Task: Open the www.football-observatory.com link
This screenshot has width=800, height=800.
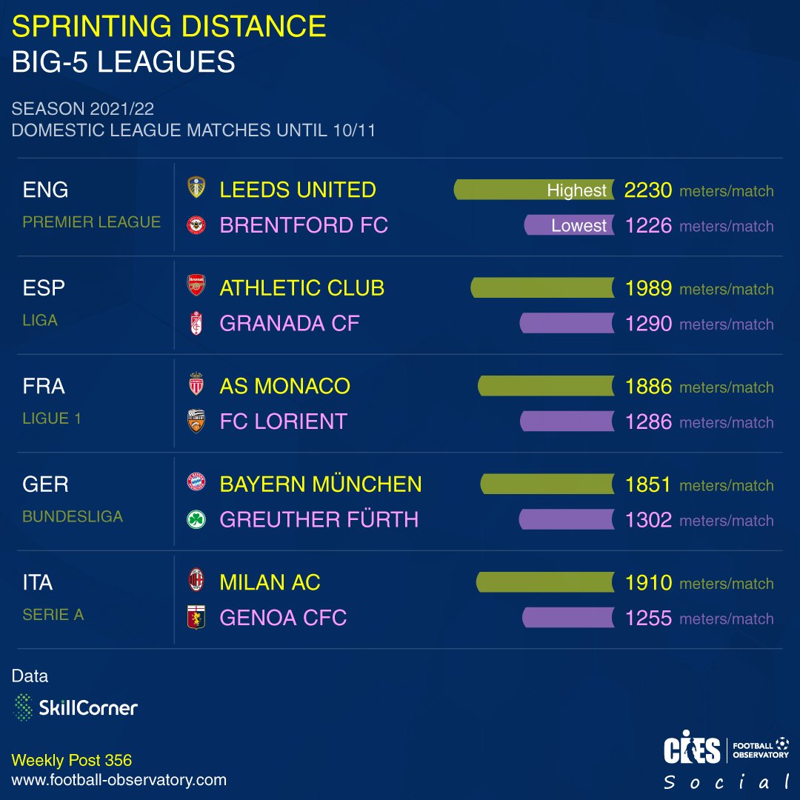Action: pos(119,780)
